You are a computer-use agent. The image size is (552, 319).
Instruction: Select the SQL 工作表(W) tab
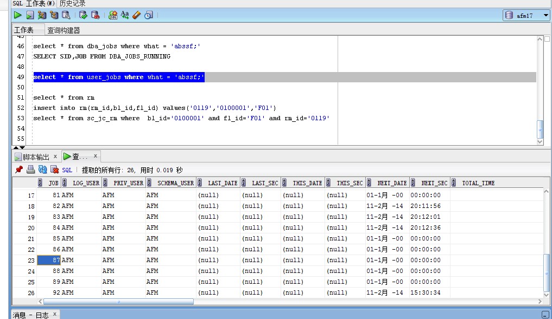[34, 3]
